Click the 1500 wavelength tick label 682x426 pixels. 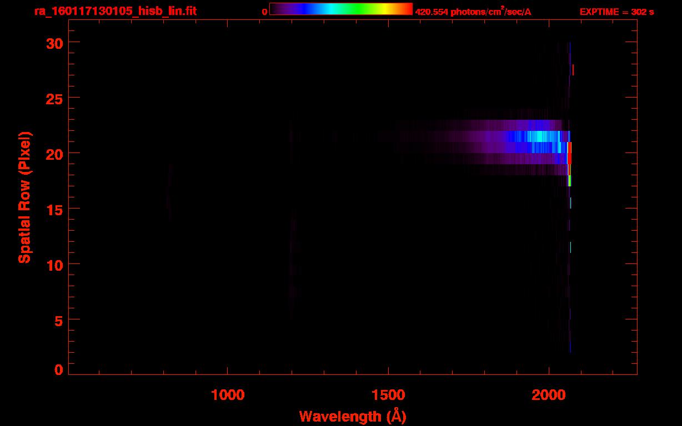tap(388, 395)
